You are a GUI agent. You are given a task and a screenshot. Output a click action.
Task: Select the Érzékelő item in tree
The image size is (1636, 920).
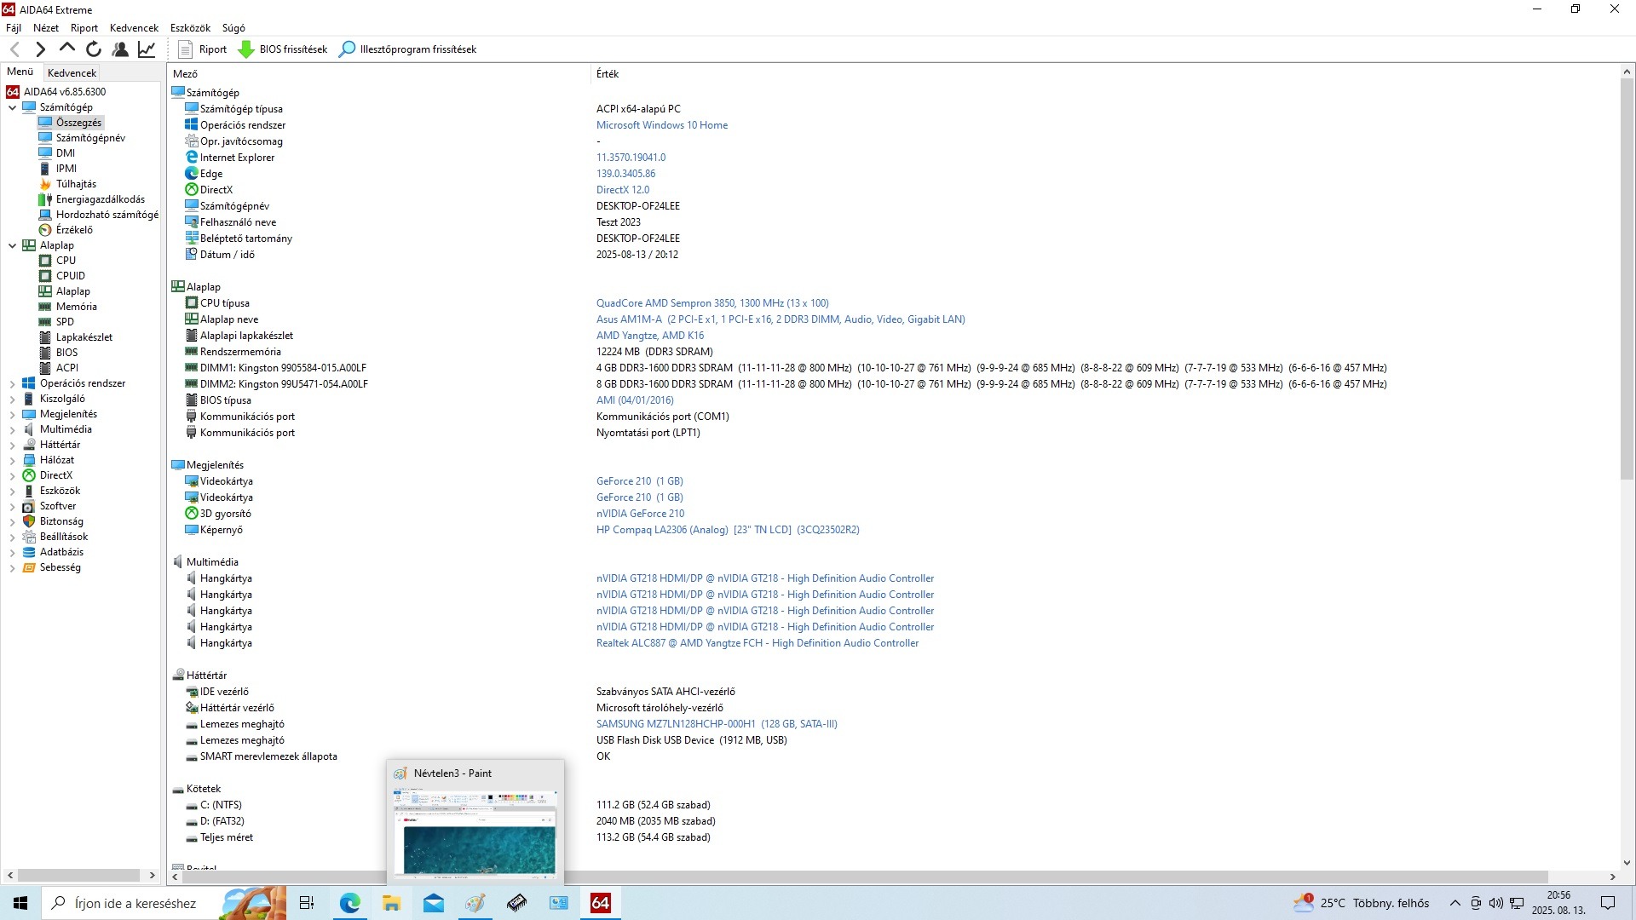coord(74,230)
